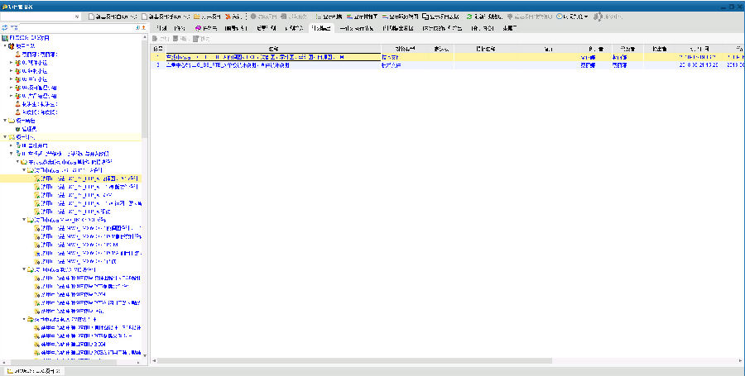Viewport: 745px width, 376px height.
Task: Click the tree panel scroll-down arrow
Action: (x=145, y=355)
